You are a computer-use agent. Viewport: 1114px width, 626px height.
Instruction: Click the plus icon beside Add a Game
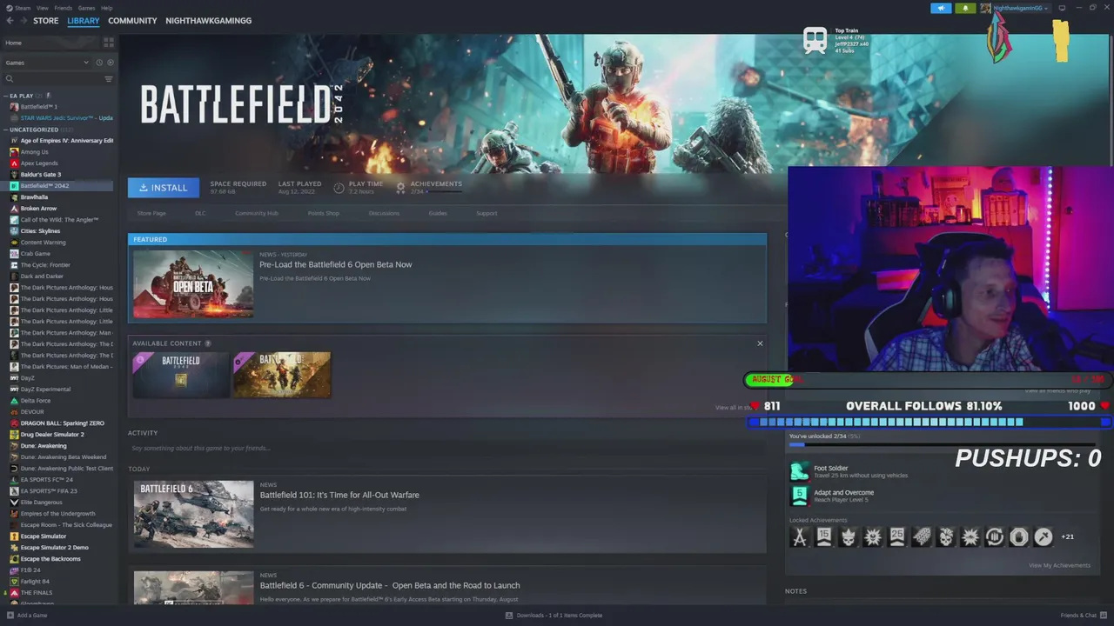coord(10,616)
